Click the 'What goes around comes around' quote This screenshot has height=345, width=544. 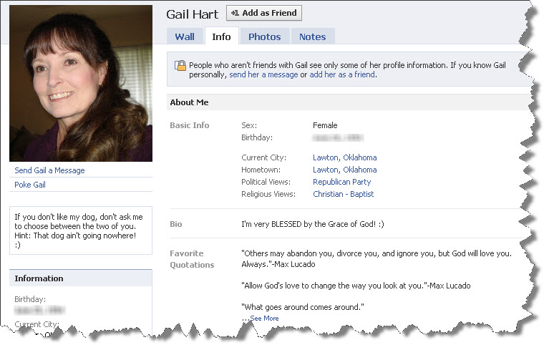303,307
